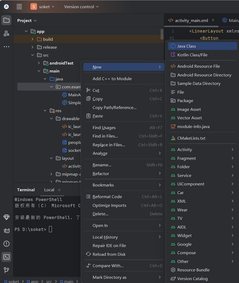Viewport: 239px width, 283px height.
Task: Close the Local terminal session tab
Action: (x=59, y=190)
